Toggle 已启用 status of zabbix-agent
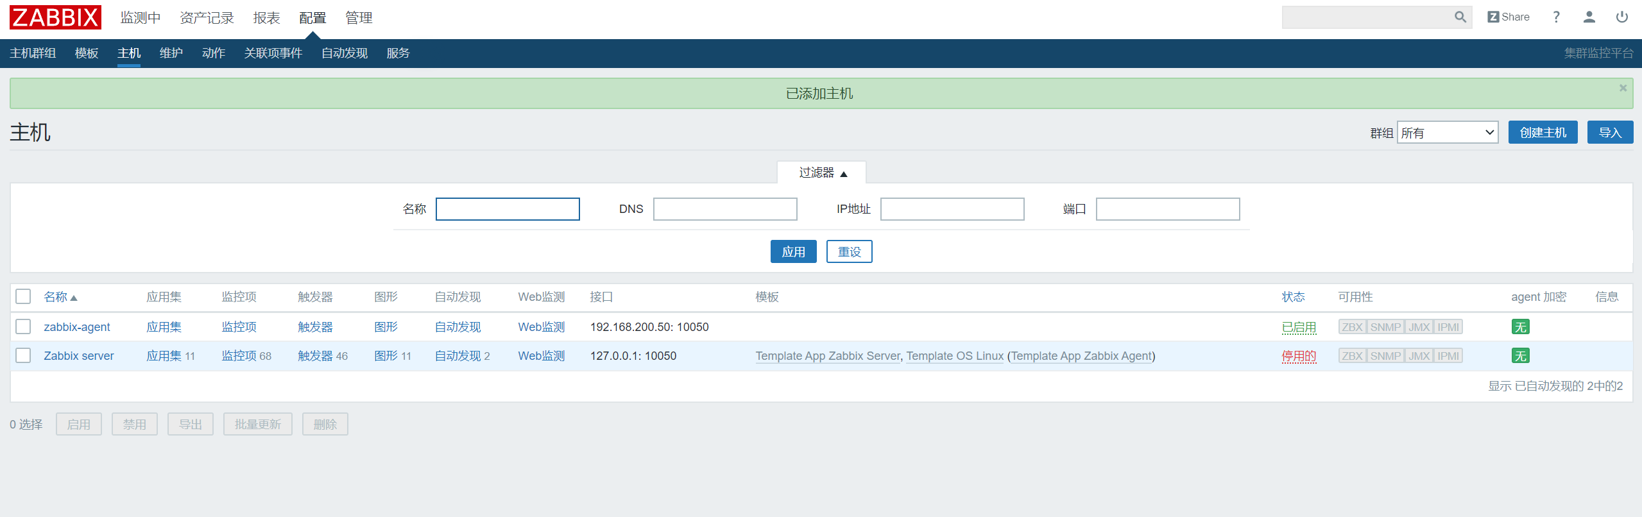1642x517 pixels. 1299,327
